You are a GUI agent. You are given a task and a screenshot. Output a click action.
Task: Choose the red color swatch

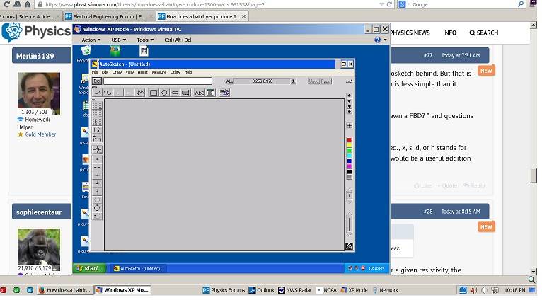point(350,139)
